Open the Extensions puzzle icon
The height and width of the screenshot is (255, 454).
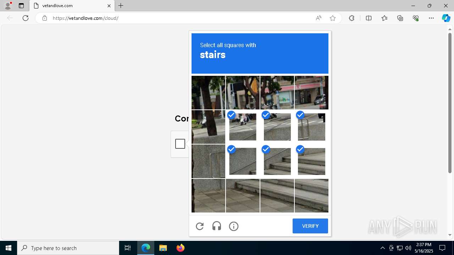(351, 18)
